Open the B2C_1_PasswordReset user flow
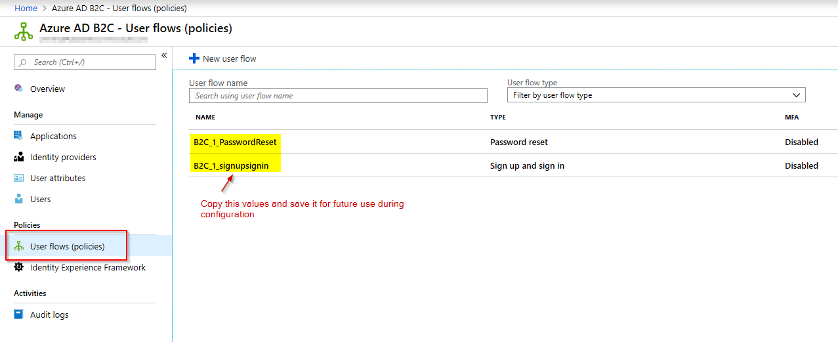Image resolution: width=838 pixels, height=342 pixels. [x=235, y=142]
